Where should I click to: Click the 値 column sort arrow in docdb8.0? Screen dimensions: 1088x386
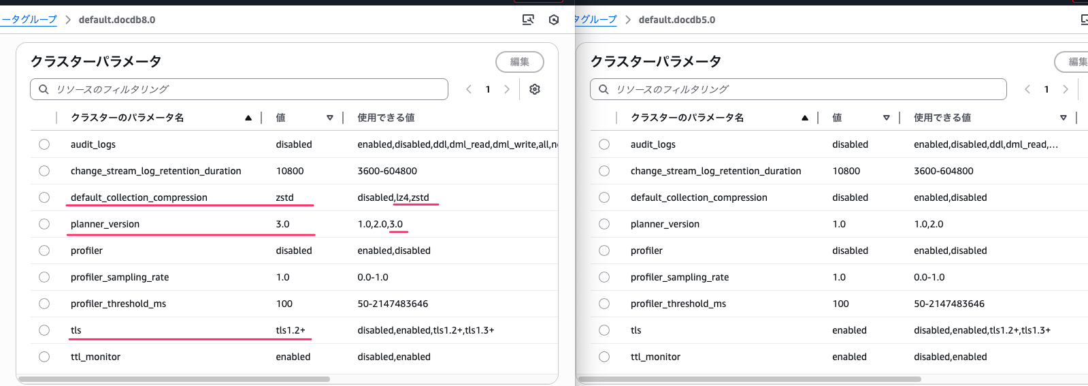coord(330,118)
